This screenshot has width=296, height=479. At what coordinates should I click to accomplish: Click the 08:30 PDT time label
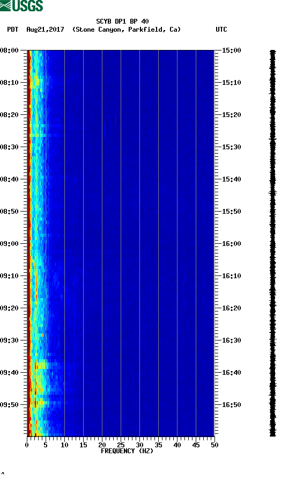(10, 147)
